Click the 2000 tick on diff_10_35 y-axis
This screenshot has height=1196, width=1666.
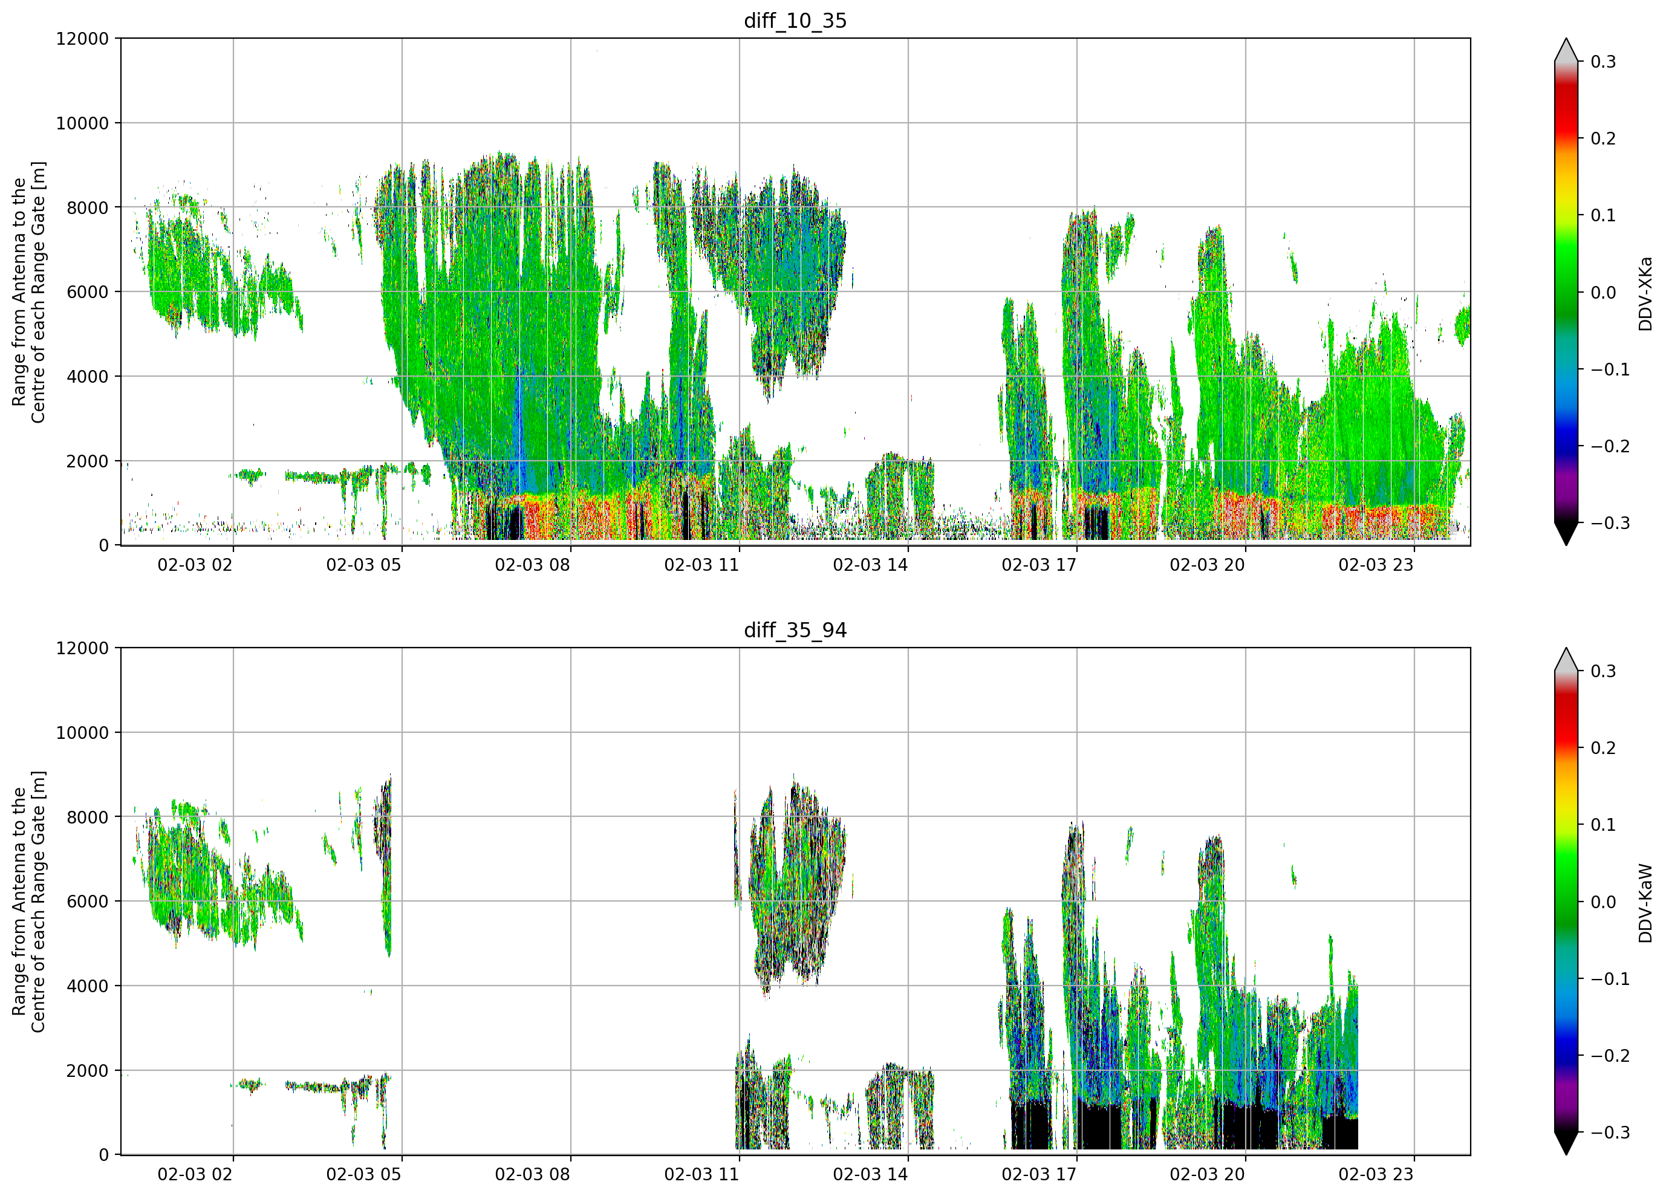[x=88, y=461]
